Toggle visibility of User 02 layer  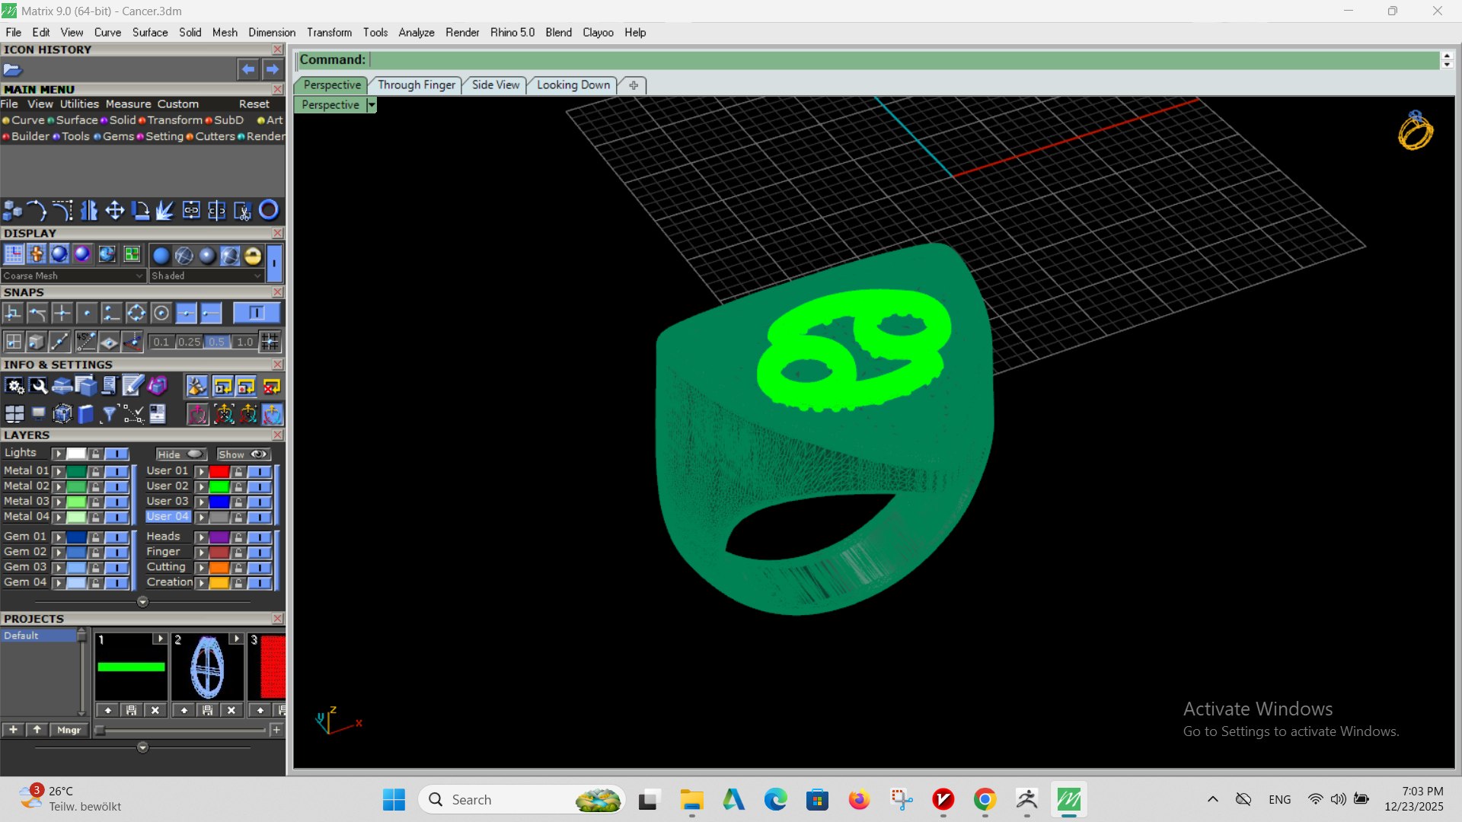260,486
